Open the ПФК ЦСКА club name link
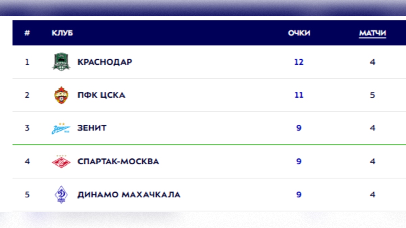 point(101,95)
